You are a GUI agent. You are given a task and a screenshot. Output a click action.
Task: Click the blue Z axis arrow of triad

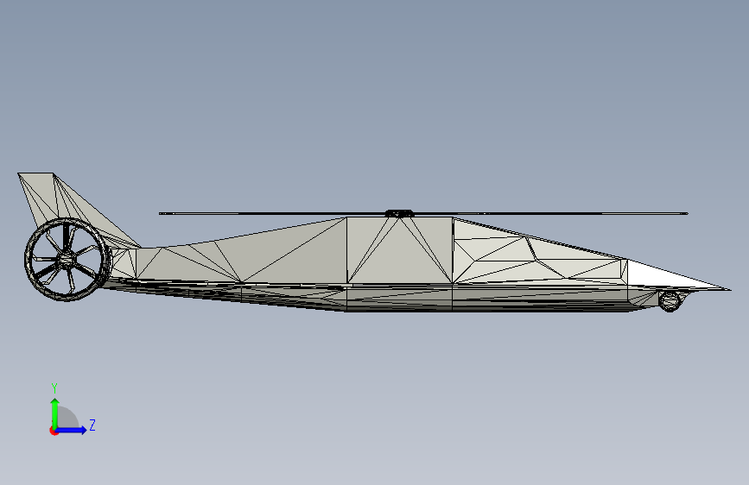coord(71,430)
